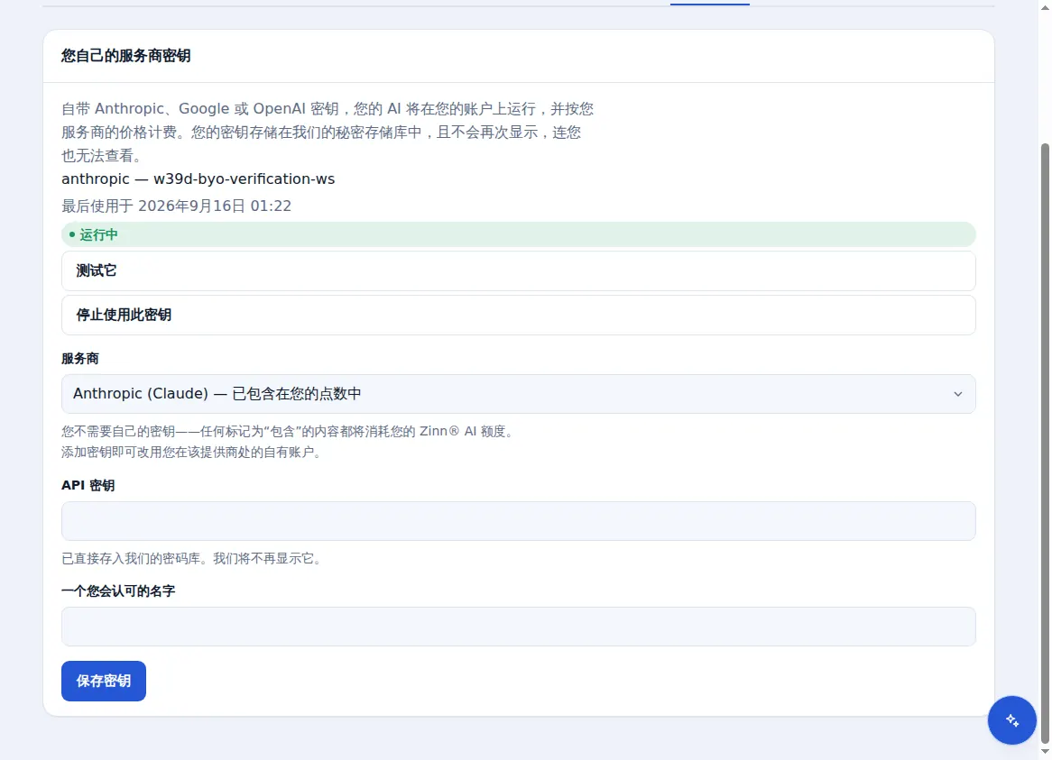Click the 最后使用于 2026年9月16日 01:22 text
Screen dimensions: 1052x760
177,206
